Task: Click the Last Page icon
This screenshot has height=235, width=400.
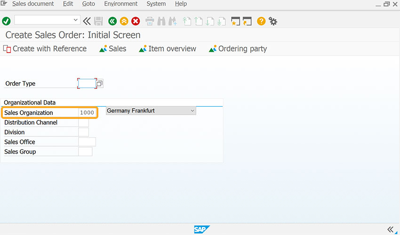Action: point(222,21)
